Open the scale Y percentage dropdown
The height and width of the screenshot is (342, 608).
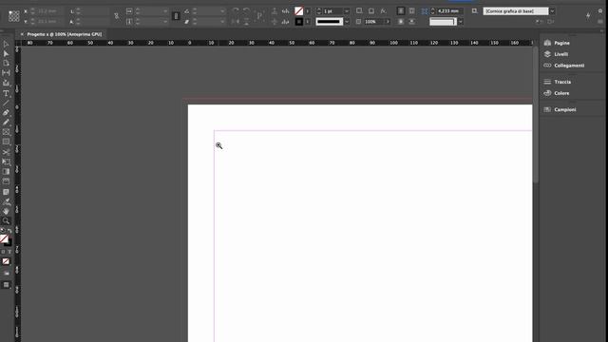pyautogui.click(x=165, y=22)
